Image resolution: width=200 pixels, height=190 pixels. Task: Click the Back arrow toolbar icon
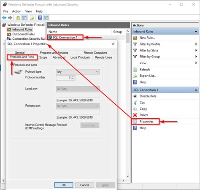[4, 18]
